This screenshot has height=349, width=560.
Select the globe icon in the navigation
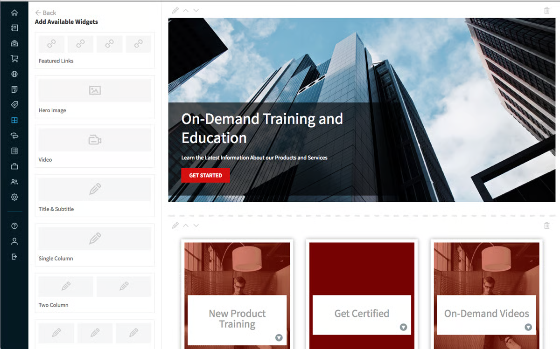coord(14,74)
